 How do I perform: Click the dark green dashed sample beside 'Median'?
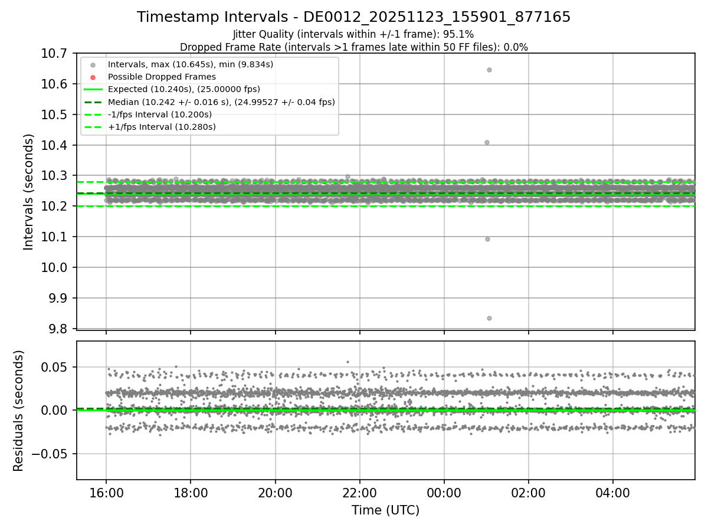coord(93,102)
